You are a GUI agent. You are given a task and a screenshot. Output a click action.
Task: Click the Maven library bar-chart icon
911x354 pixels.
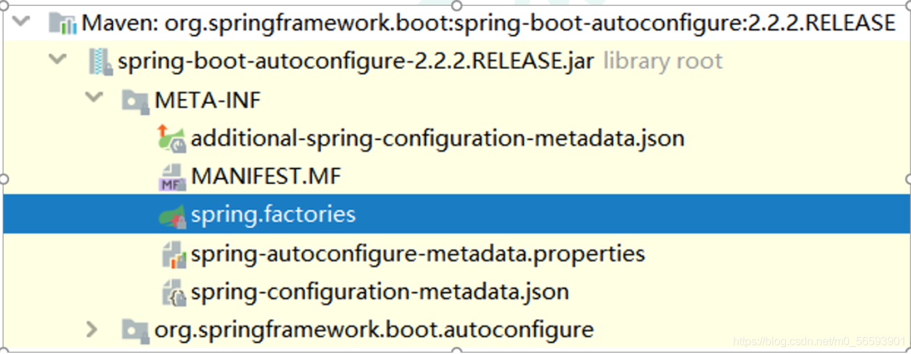64,24
